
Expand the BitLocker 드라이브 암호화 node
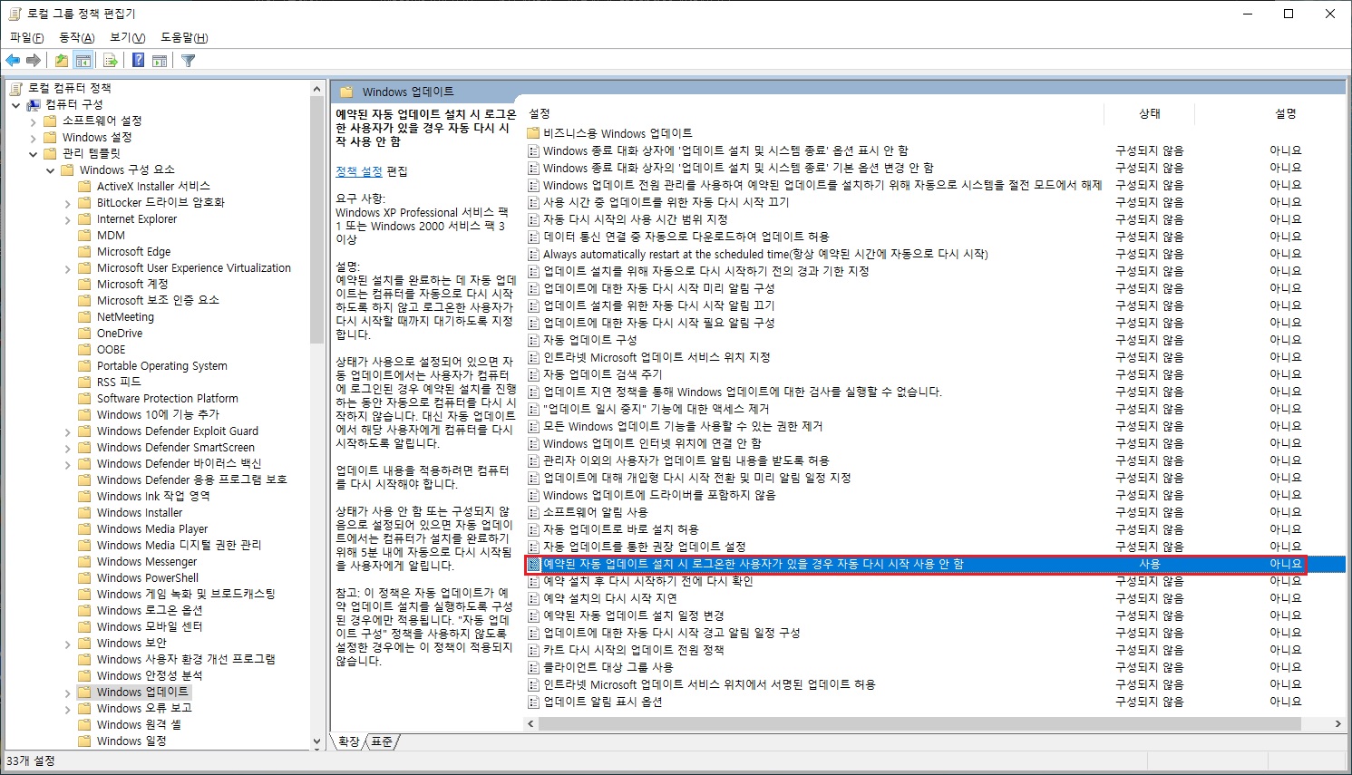(68, 203)
